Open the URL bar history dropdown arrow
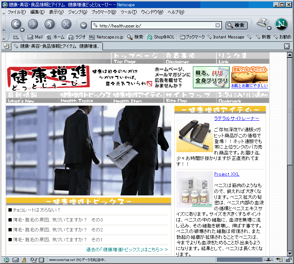294x264 pixels. (x=218, y=25)
